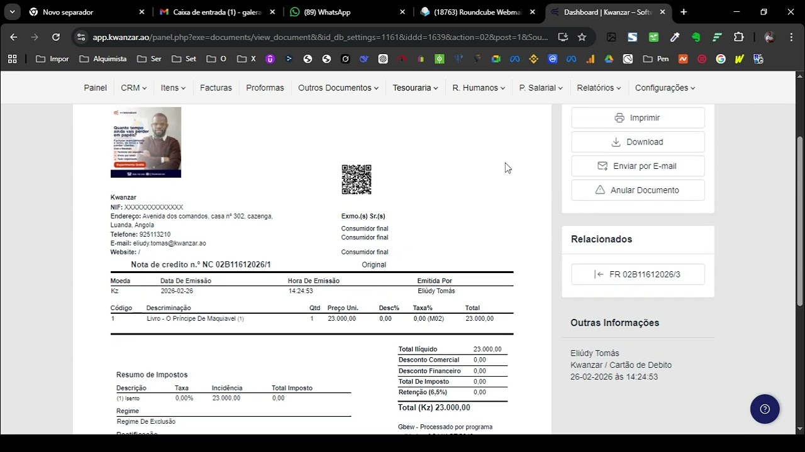Click the install app icon in address bar
Viewport: 805px width, 452px height.
pos(563,37)
